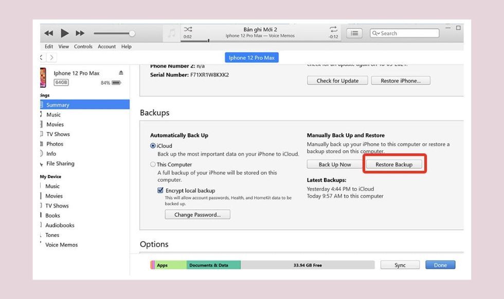Open TV Shows in the Settings section
Screen dimensions: 504x299
tap(58, 134)
